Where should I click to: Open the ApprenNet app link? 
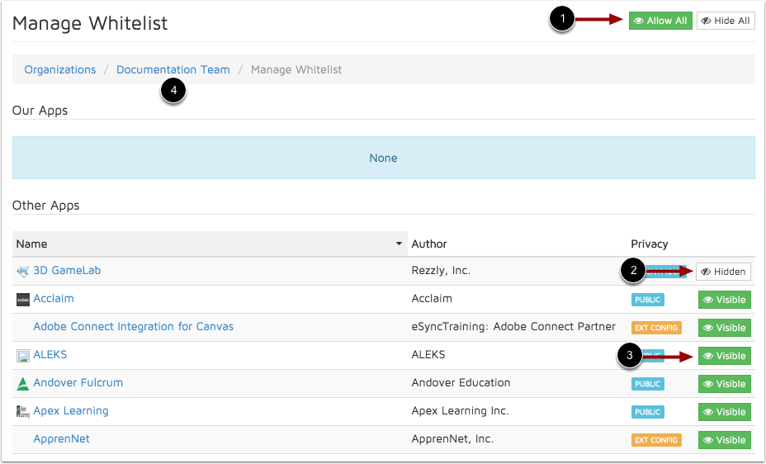tap(62, 438)
